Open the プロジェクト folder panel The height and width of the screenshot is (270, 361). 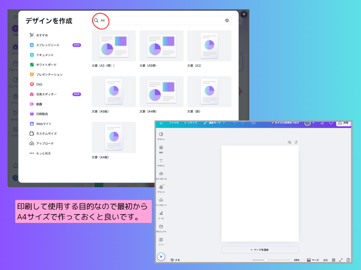[x=161, y=228]
